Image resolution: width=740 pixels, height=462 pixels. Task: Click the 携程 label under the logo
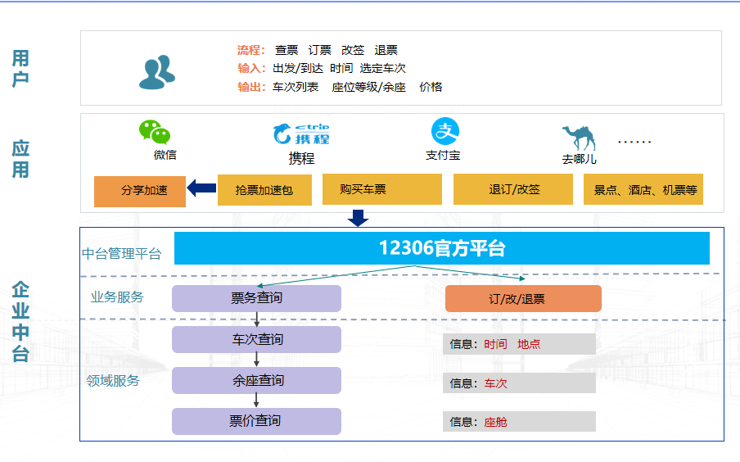pos(301,158)
